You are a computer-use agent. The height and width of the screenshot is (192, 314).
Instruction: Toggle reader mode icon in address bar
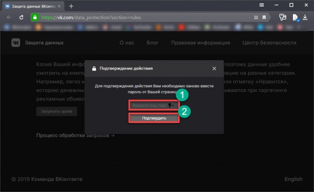256,18
